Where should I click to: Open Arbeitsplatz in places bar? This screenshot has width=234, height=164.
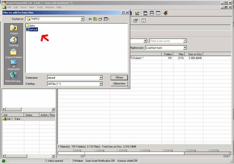14,65
